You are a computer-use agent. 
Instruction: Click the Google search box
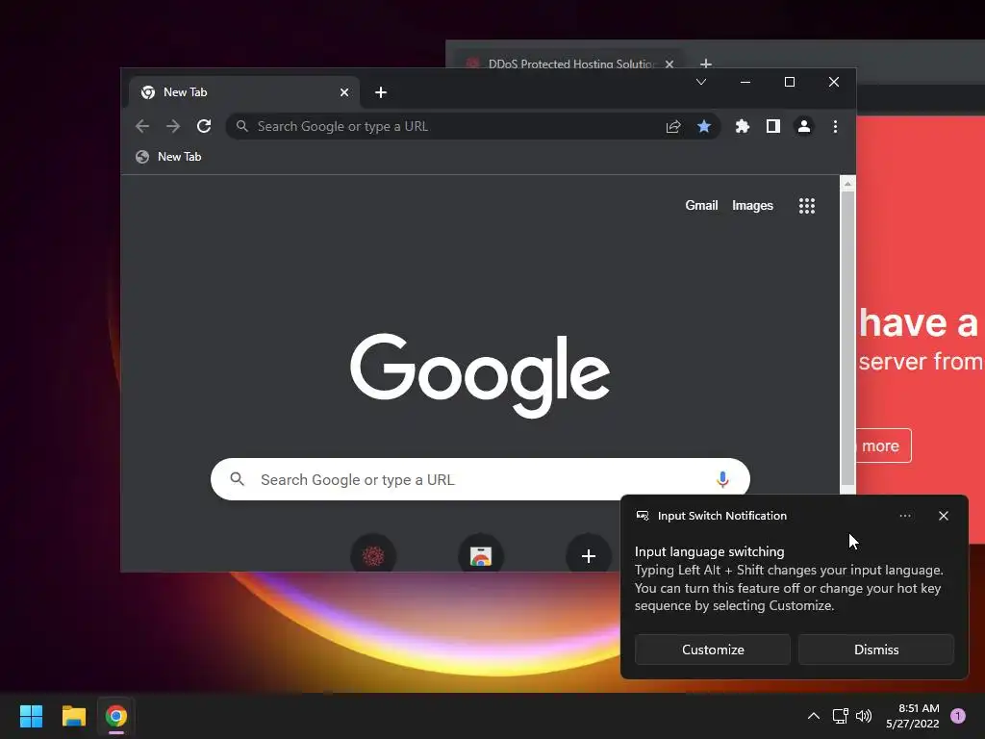click(480, 479)
